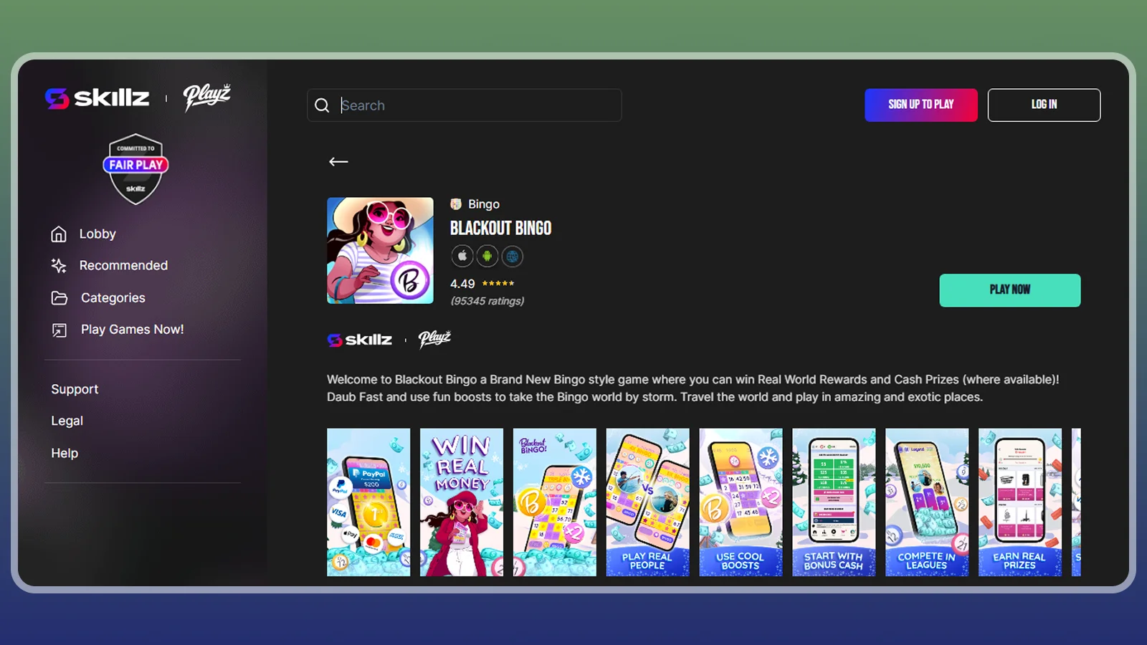Open the Blackout Bingo logo screenshot
Image resolution: width=1147 pixels, height=645 pixels.
555,502
